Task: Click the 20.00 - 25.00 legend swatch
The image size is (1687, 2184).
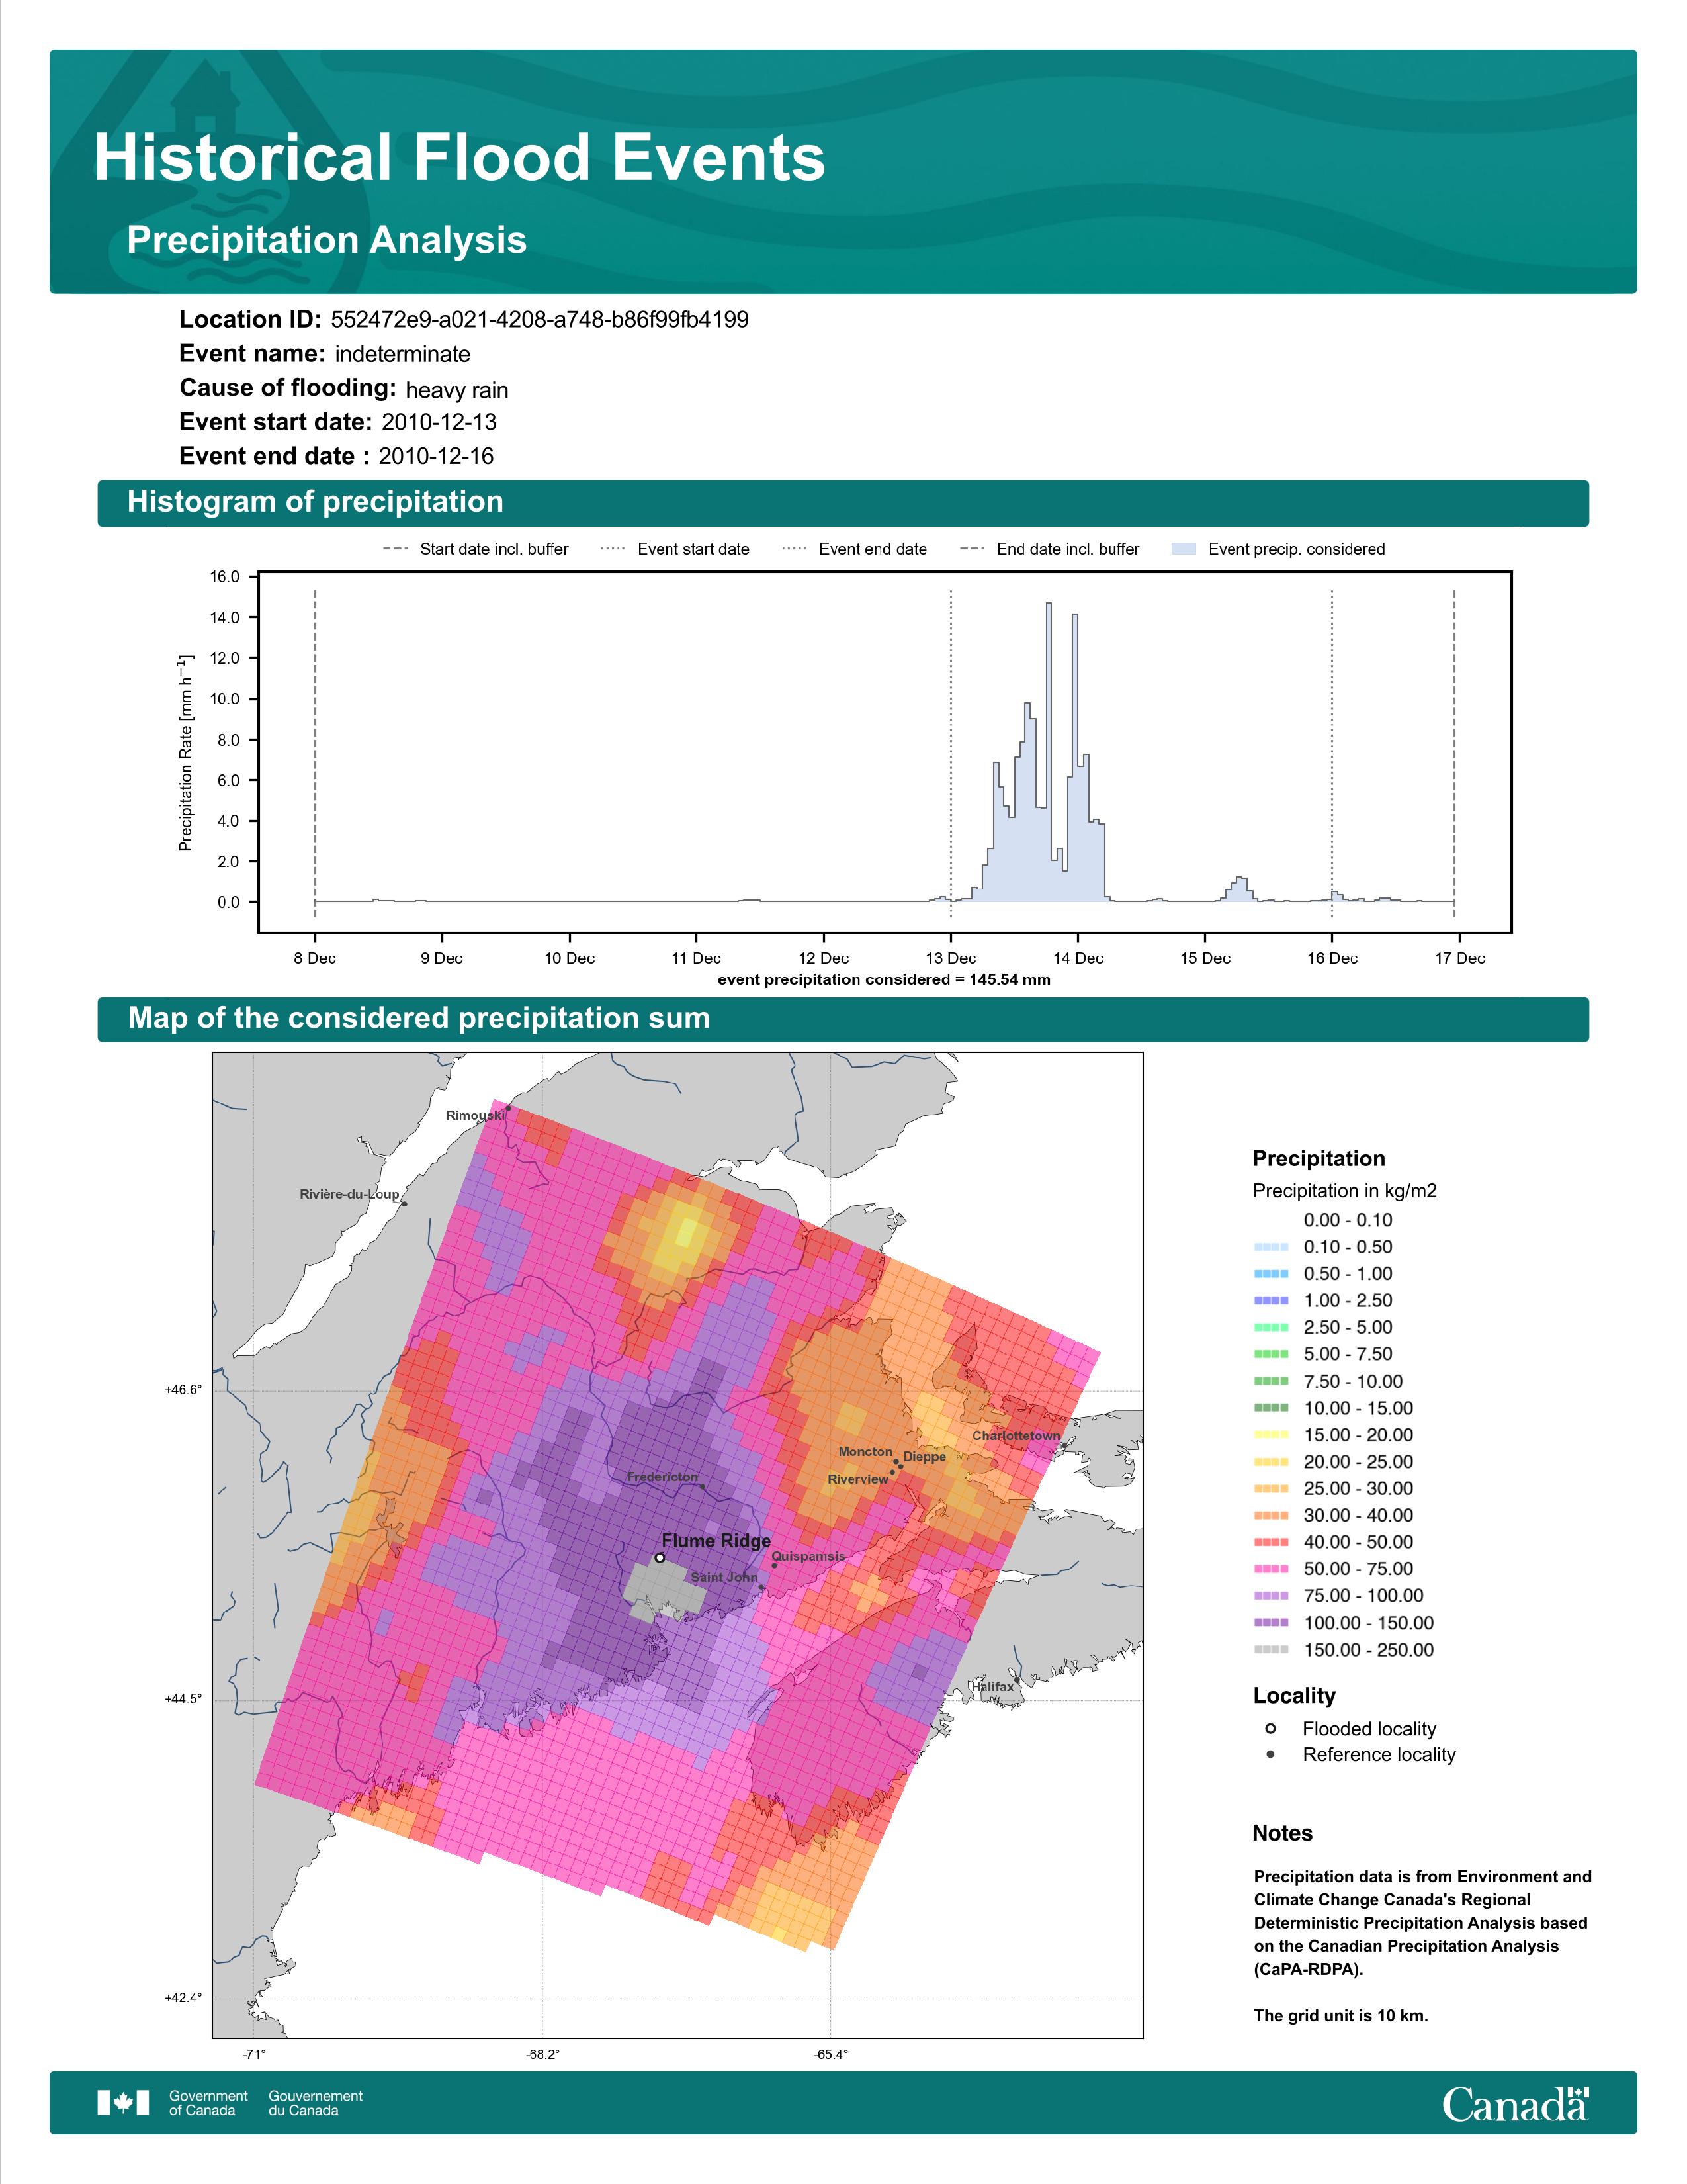Action: click(1270, 1462)
